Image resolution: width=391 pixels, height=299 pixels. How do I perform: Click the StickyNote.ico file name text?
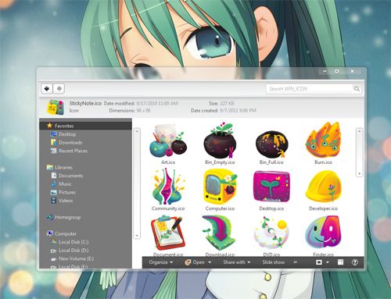click(85, 103)
